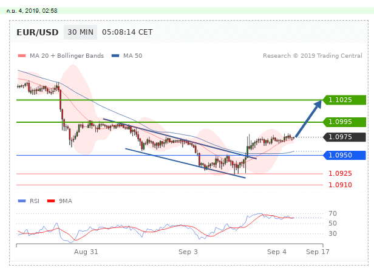Click the 1.0925 support level label
The image size is (374, 276).
click(340, 173)
